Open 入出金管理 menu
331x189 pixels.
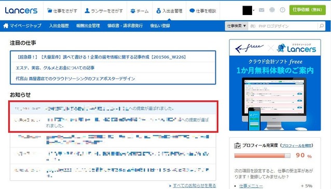(x=169, y=11)
